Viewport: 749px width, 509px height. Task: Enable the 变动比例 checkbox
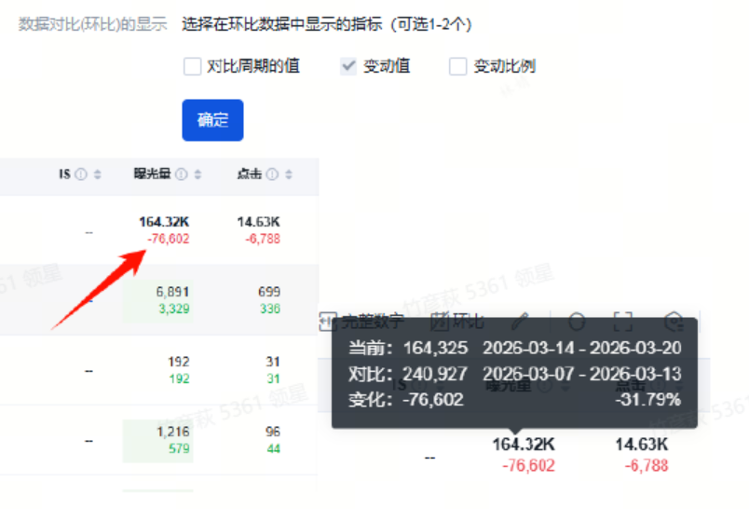pyautogui.click(x=457, y=66)
